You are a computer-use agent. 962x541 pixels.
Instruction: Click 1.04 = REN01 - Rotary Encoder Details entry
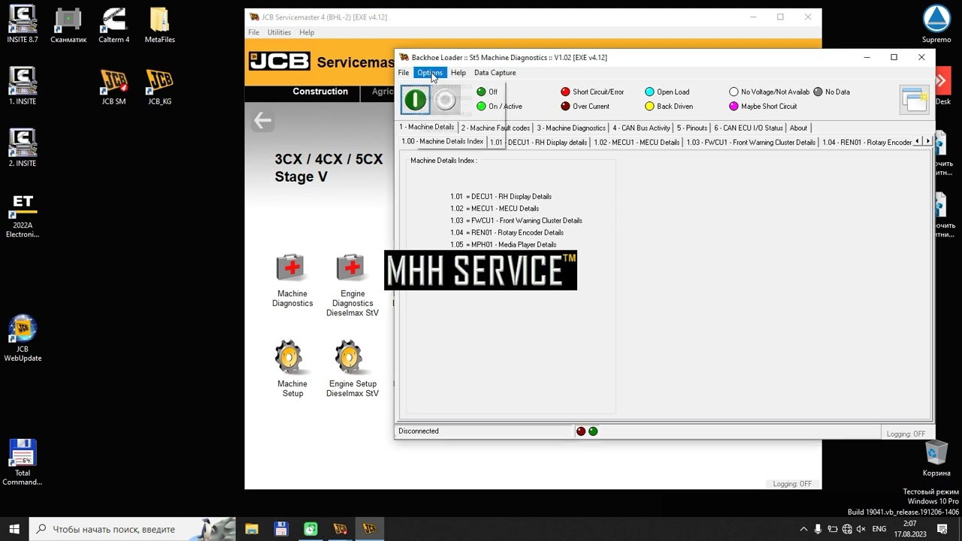507,233
